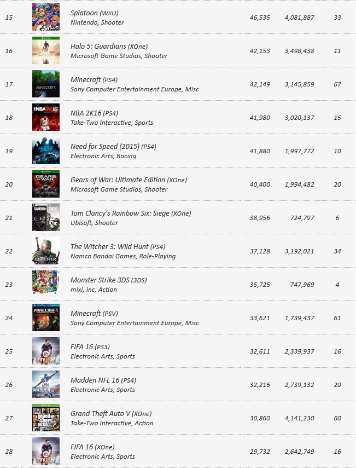Click The Witcher 3 cover art
This screenshot has height=468, width=356.
tap(46, 251)
